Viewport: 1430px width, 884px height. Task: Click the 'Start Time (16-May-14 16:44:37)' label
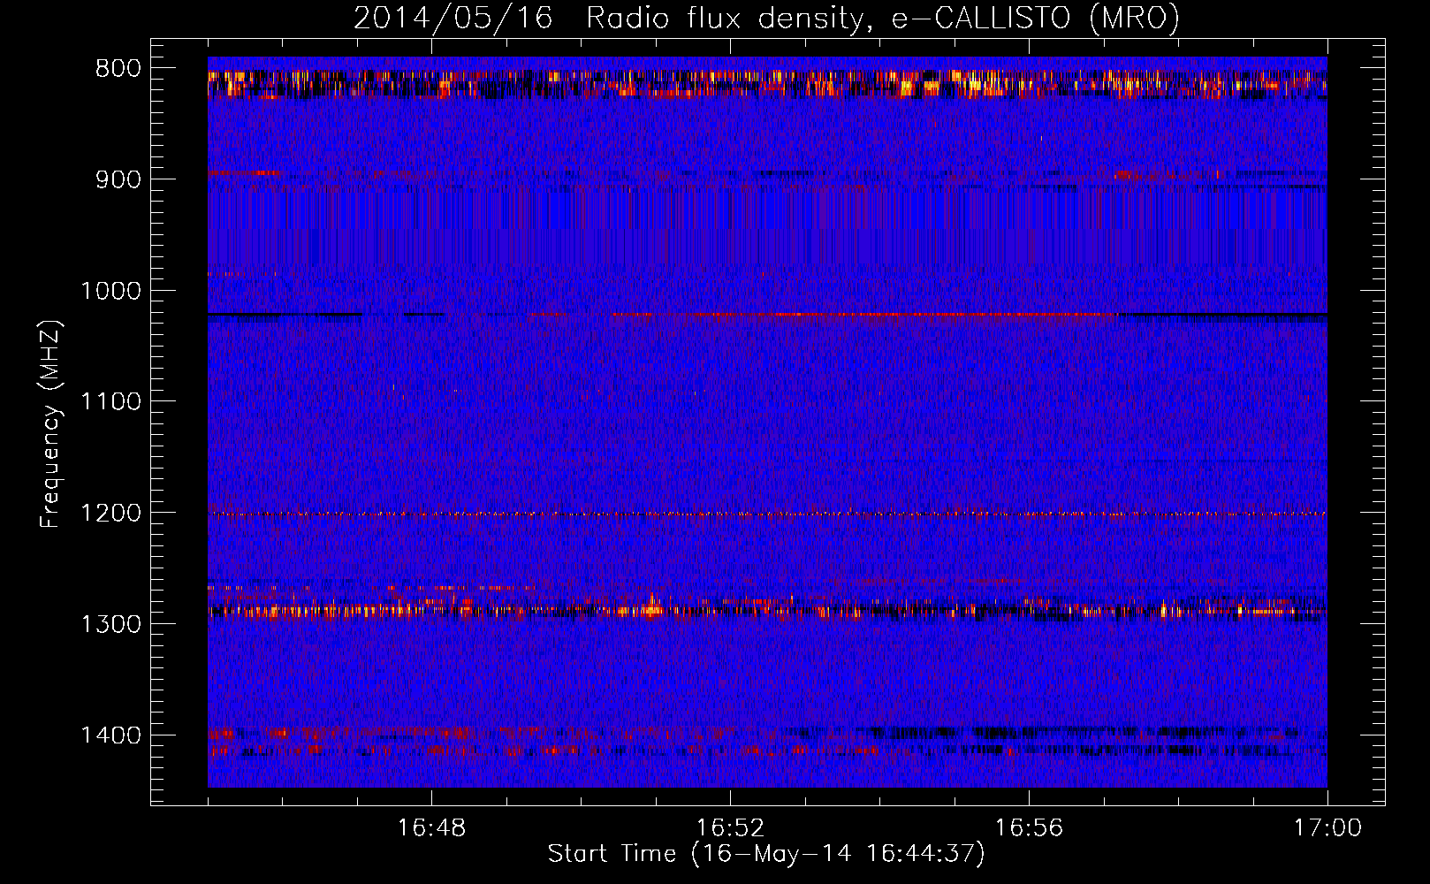click(x=766, y=854)
